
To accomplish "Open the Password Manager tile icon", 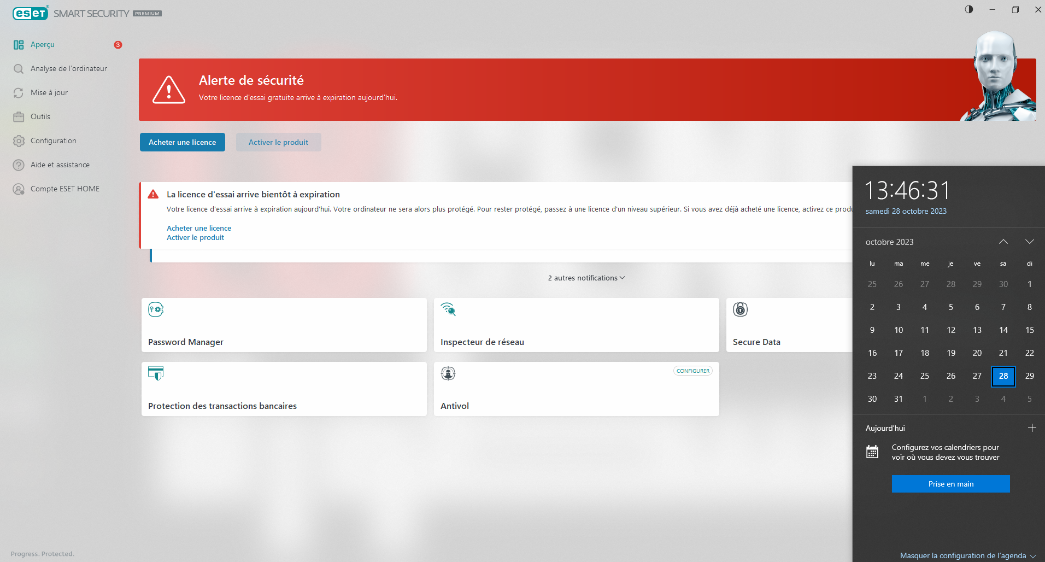I will 156,309.
